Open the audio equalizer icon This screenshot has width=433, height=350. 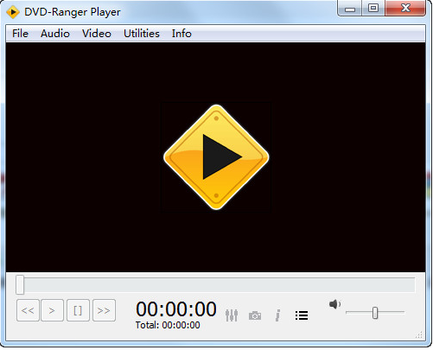coord(232,315)
